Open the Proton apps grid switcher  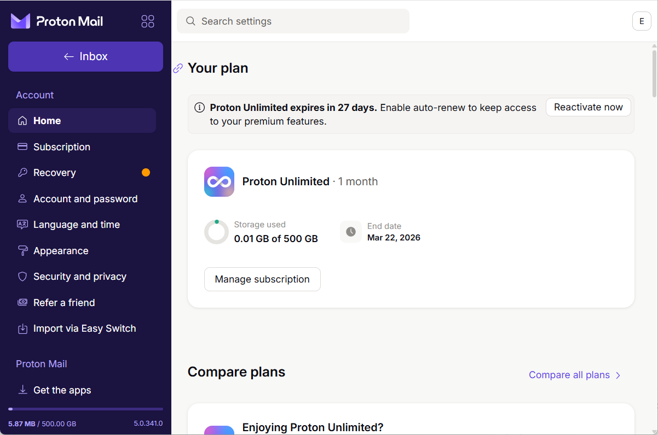[148, 21]
